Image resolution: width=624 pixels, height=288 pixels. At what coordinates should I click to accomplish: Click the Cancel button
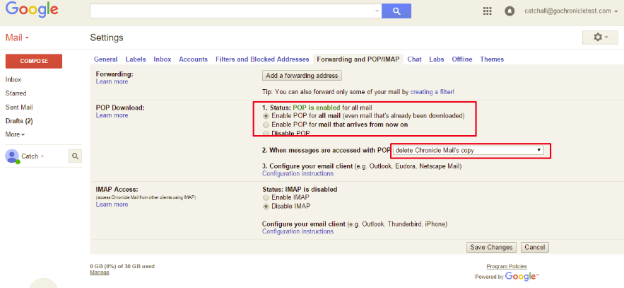[x=535, y=248]
